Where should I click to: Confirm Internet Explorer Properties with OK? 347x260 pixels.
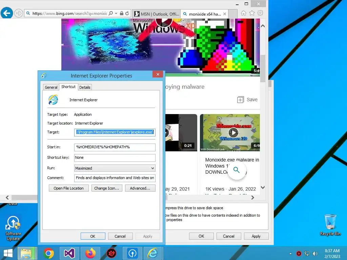point(93,236)
